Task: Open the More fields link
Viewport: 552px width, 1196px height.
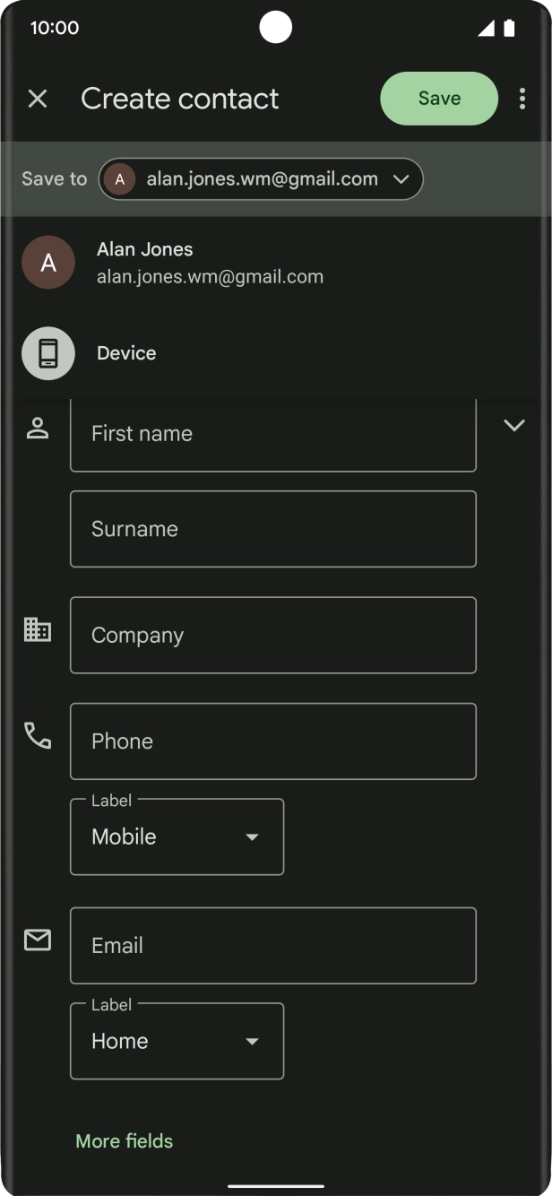Action: (x=125, y=1141)
